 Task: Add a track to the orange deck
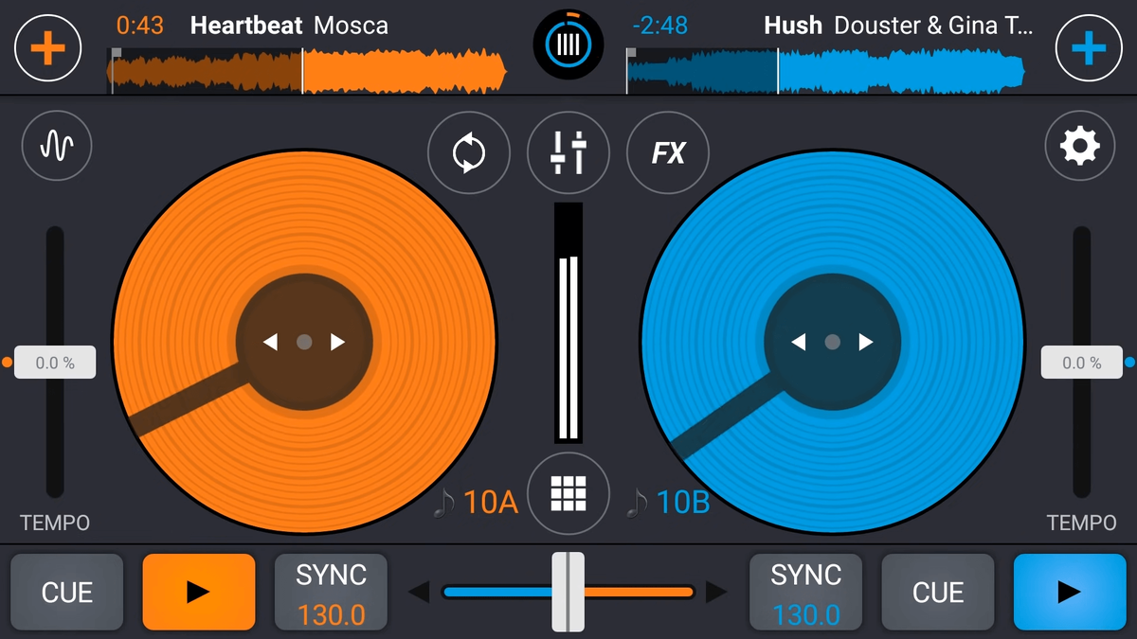[x=47, y=47]
